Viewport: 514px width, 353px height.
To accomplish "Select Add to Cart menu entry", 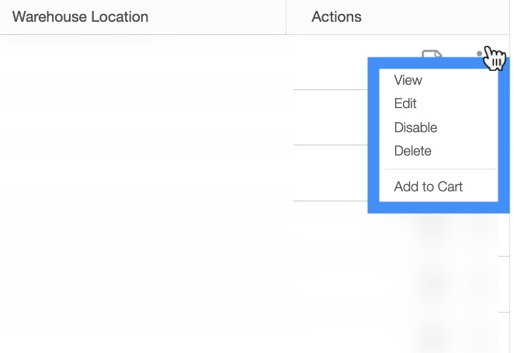I will (428, 187).
